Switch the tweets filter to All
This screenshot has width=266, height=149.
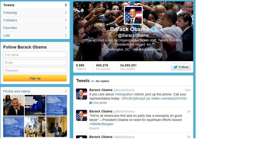pos(92,81)
